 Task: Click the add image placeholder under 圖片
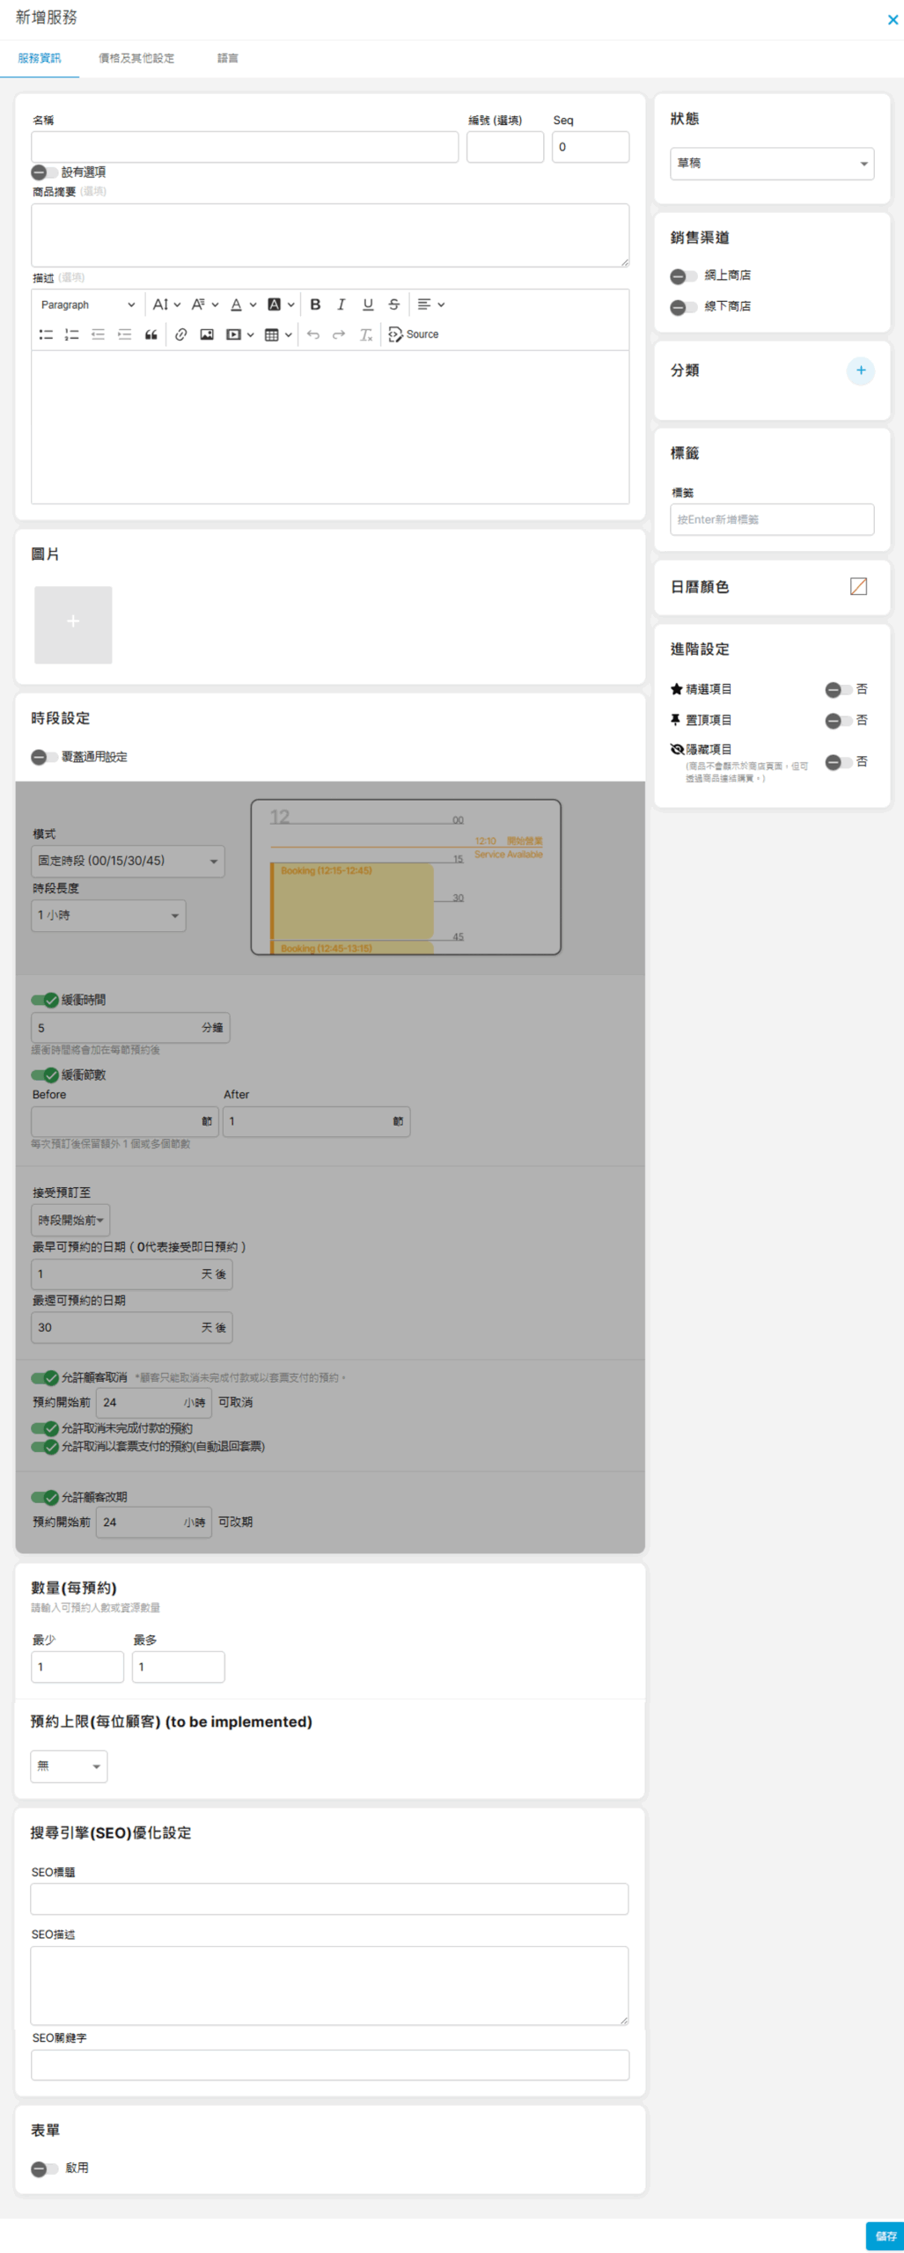coord(73,624)
